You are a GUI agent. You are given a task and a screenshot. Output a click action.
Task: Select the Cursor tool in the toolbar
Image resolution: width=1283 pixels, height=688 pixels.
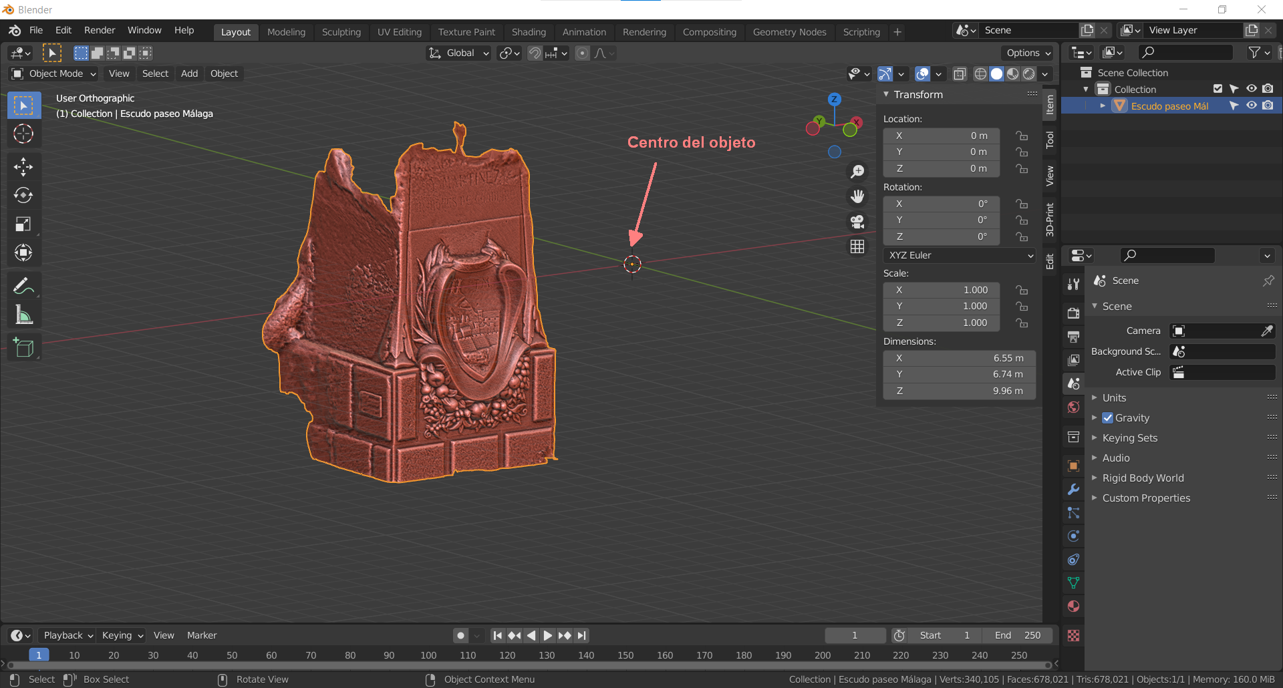[23, 134]
